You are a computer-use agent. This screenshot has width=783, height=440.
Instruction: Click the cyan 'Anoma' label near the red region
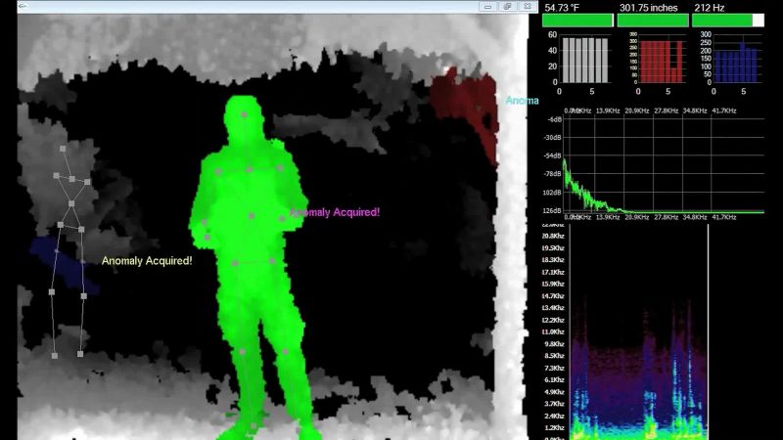[x=523, y=101]
